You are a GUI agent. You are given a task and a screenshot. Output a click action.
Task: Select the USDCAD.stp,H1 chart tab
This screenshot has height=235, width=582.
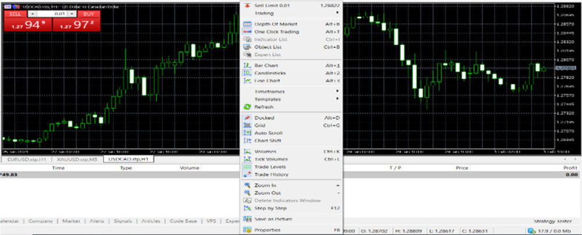(x=129, y=159)
